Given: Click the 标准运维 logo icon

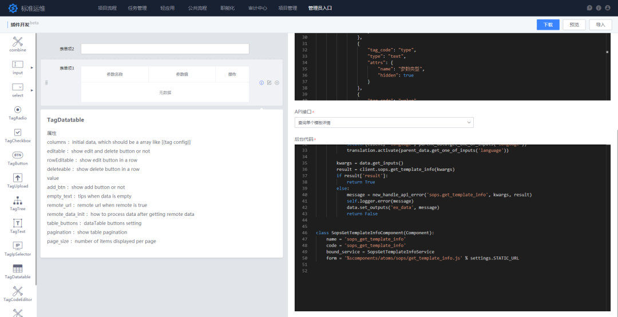Looking at the screenshot, I should (x=13, y=8).
